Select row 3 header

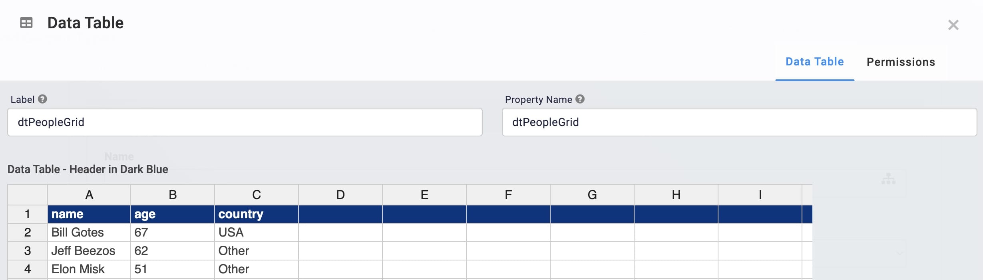28,251
